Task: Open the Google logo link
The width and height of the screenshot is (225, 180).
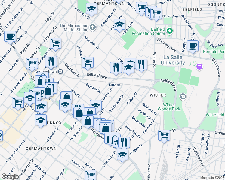Action: pyautogui.click(x=10, y=177)
